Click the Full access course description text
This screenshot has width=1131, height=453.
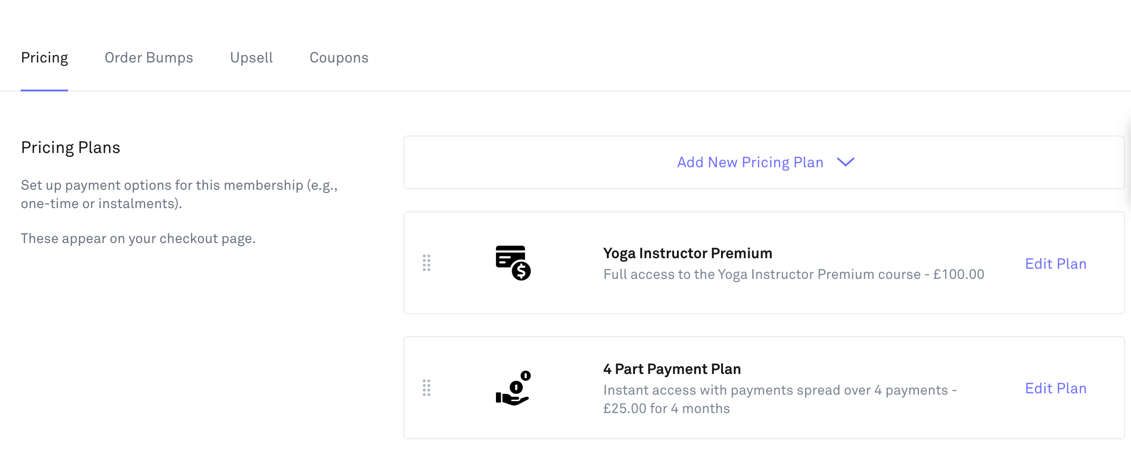[793, 274]
